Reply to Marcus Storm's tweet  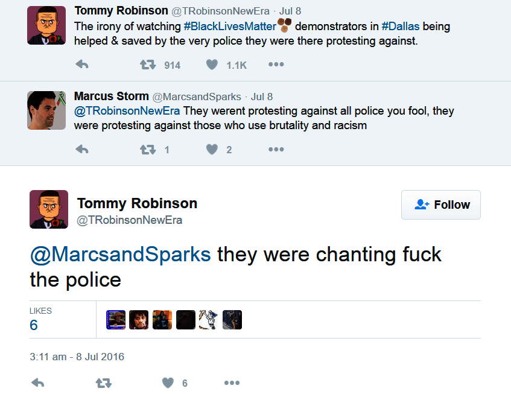pyautogui.click(x=82, y=149)
